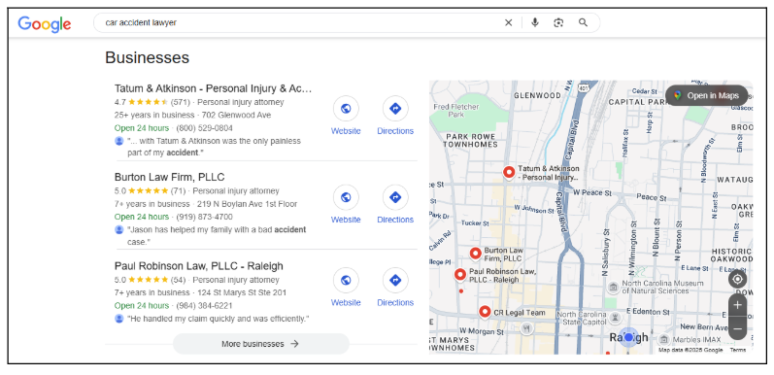Select Paul Robinson Law map pin

(x=460, y=275)
